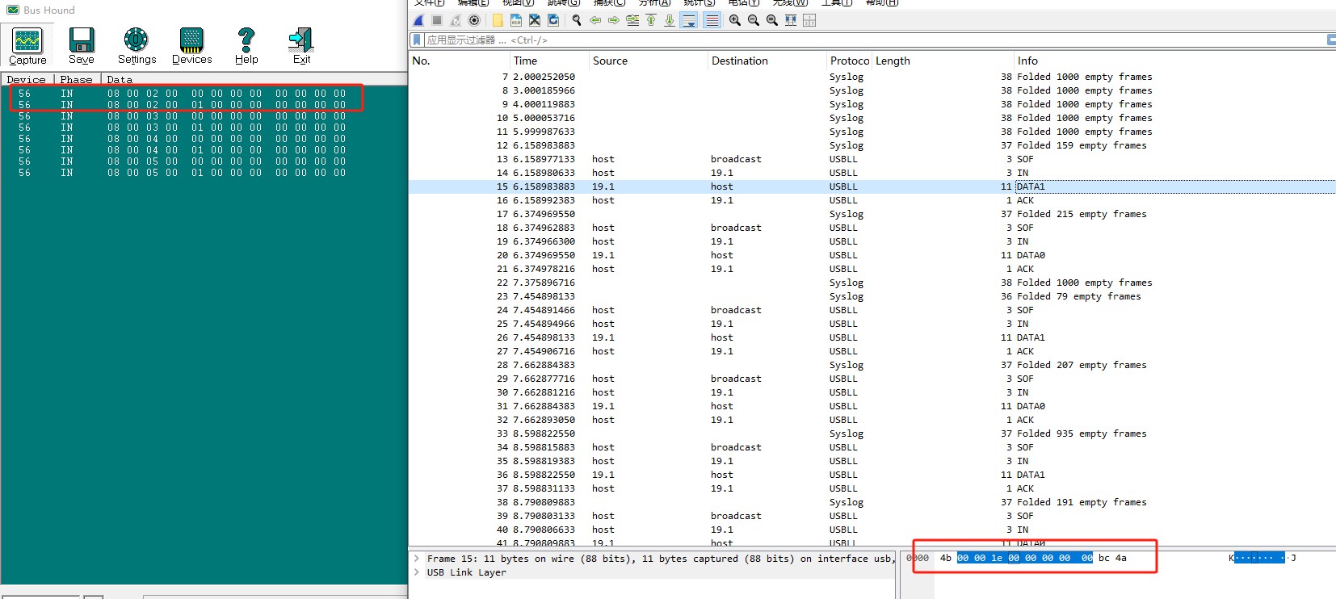This screenshot has width=1336, height=599.
Task: Select packet 15 DATA1 row
Action: coord(872,186)
